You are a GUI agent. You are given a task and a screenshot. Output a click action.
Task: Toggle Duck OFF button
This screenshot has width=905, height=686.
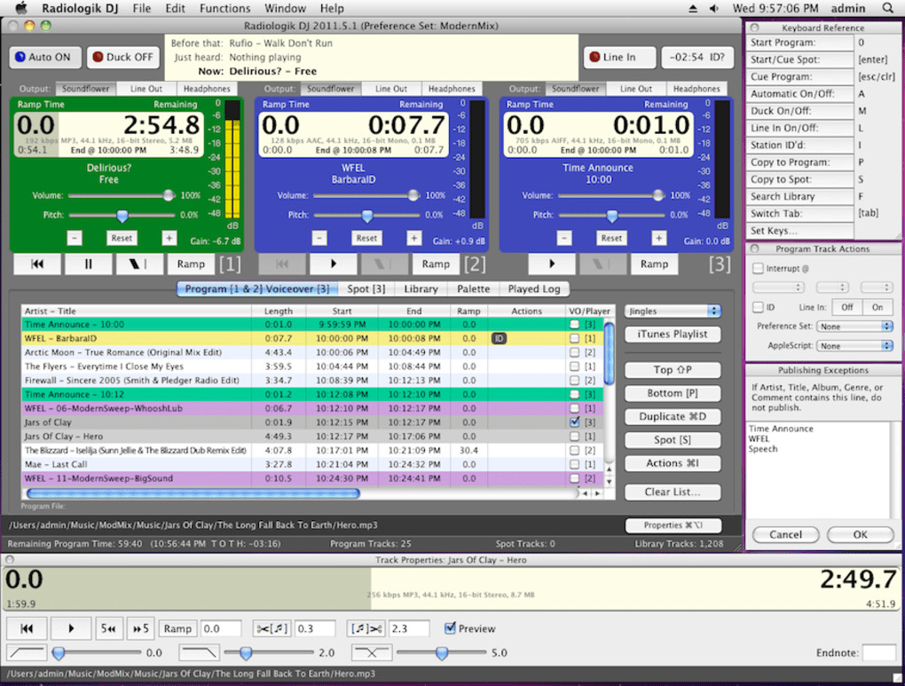pyautogui.click(x=123, y=57)
